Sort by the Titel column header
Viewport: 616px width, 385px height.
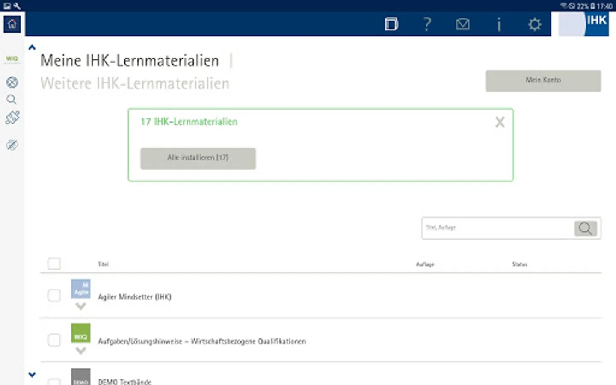tap(103, 264)
